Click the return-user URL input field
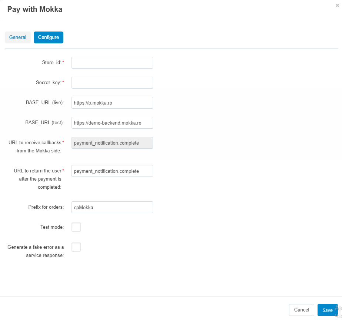The height and width of the screenshot is (320, 342). [112, 171]
